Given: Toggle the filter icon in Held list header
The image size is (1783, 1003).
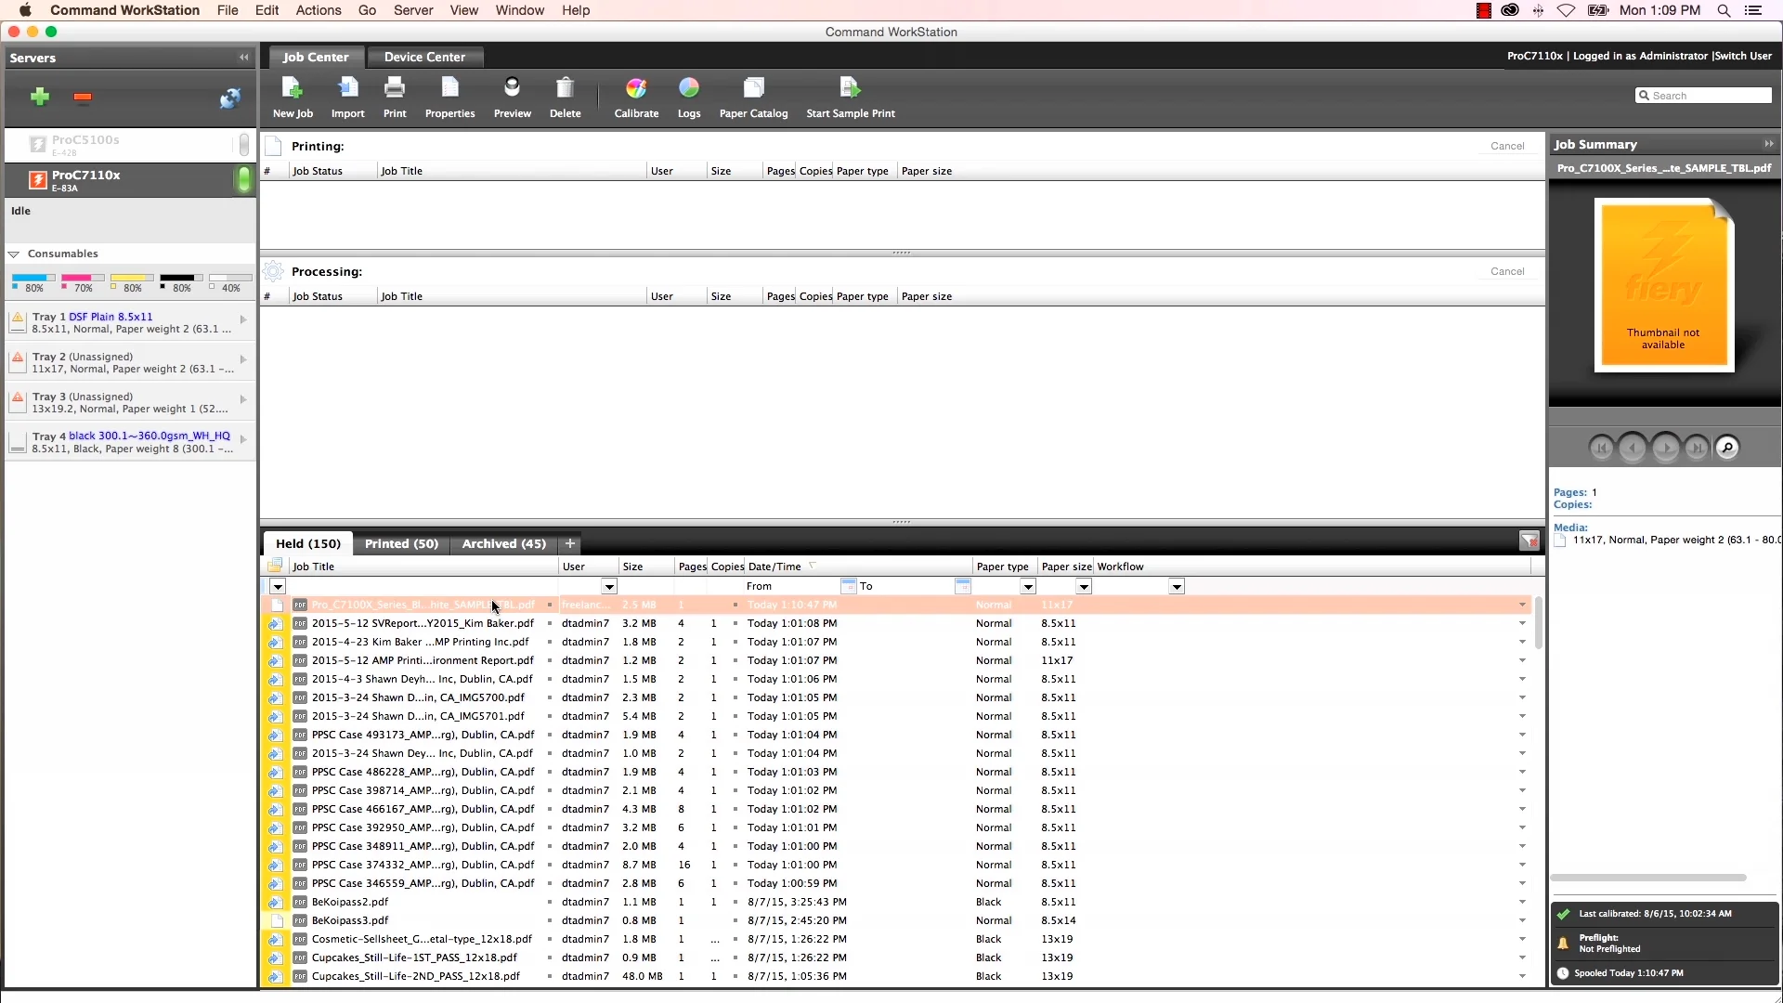Looking at the screenshot, I should pos(1529,541).
